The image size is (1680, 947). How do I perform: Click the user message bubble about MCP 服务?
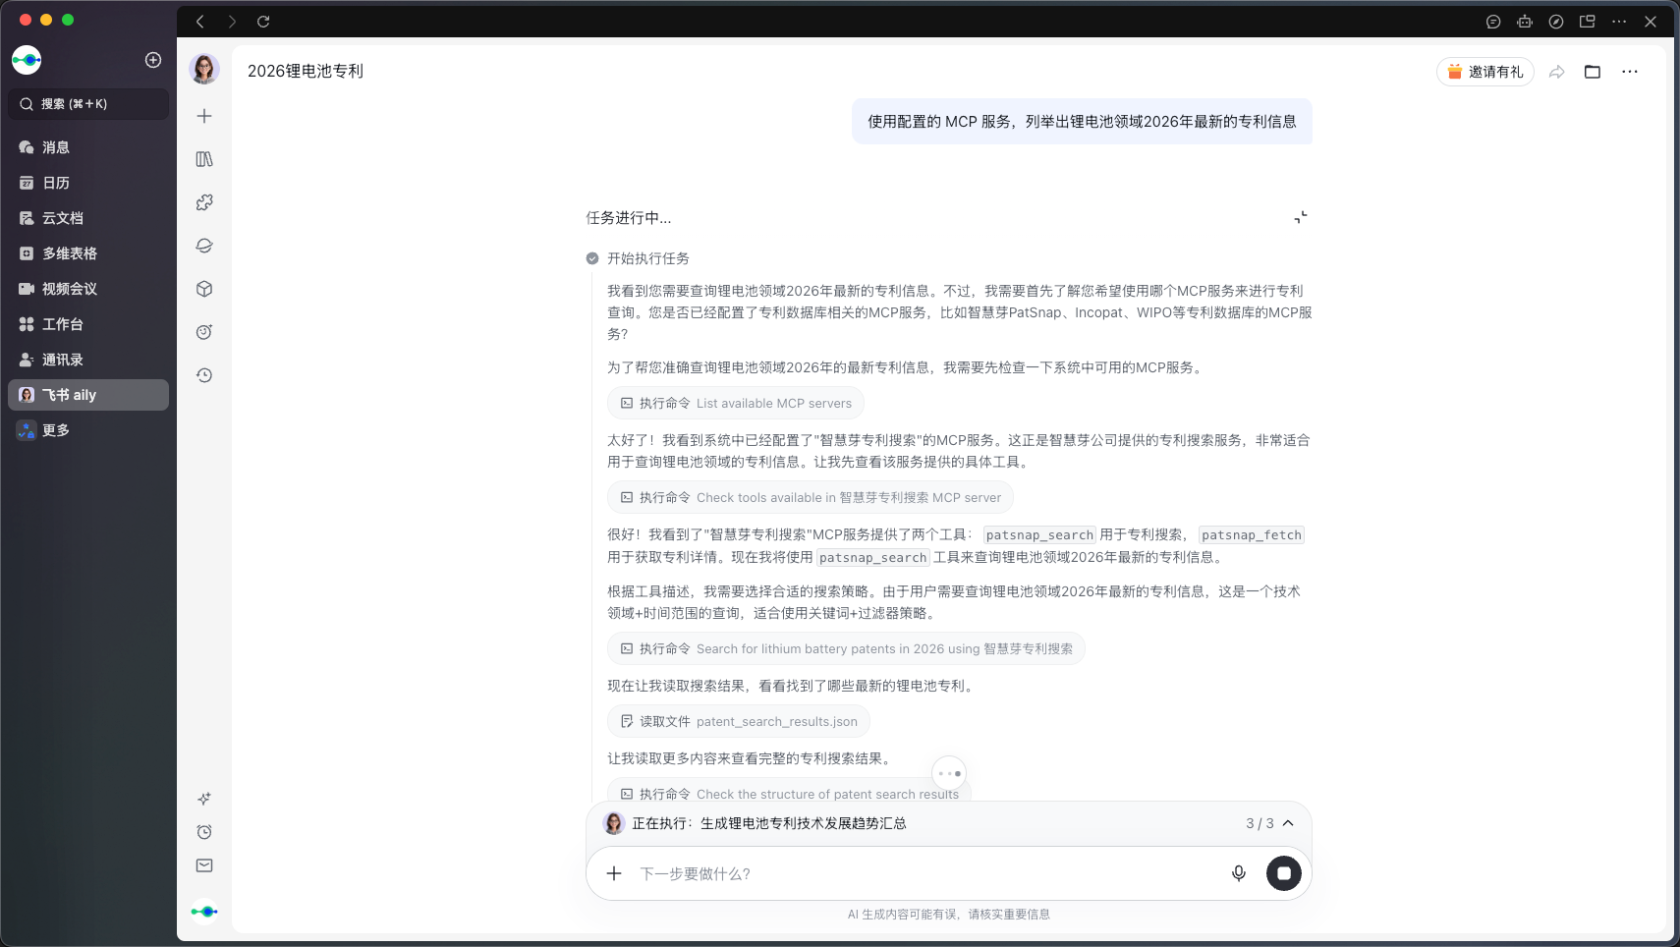(1082, 122)
